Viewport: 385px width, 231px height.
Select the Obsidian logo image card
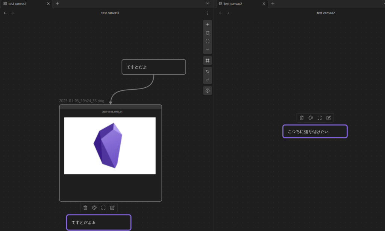tap(110, 145)
